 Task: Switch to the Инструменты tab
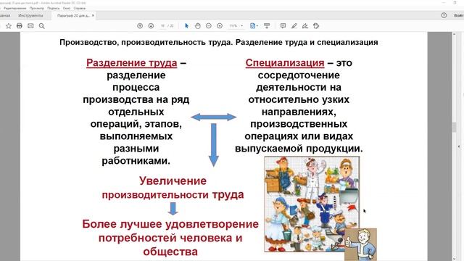click(30, 15)
